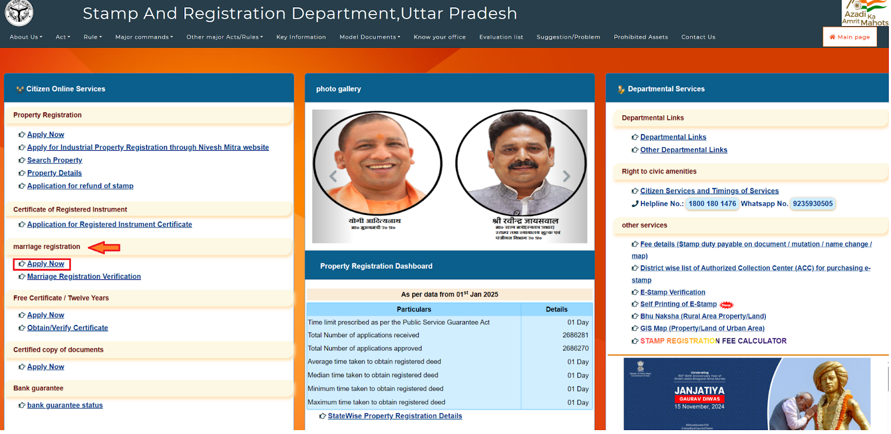
Task: Click Apply Now under Certified copy of documents
Action: pos(46,367)
